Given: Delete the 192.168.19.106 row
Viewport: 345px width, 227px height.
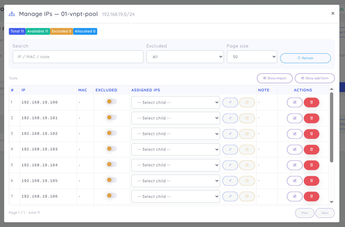Looking at the screenshot, I should [x=311, y=196].
